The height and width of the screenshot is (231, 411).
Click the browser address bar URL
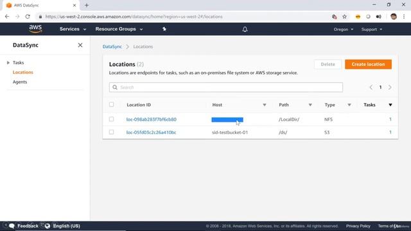134,17
